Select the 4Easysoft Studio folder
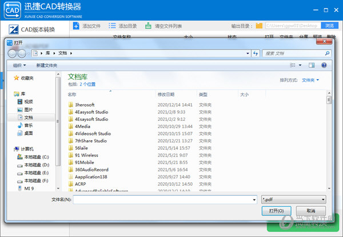 88,112
